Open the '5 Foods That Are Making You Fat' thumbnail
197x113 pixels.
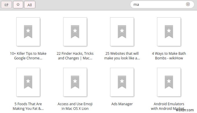(x=28, y=82)
